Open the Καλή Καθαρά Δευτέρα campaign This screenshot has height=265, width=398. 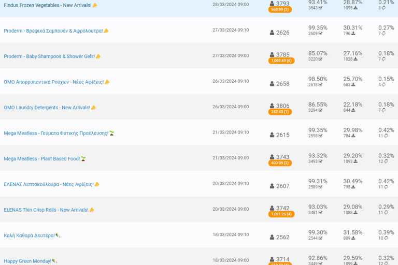32,236
